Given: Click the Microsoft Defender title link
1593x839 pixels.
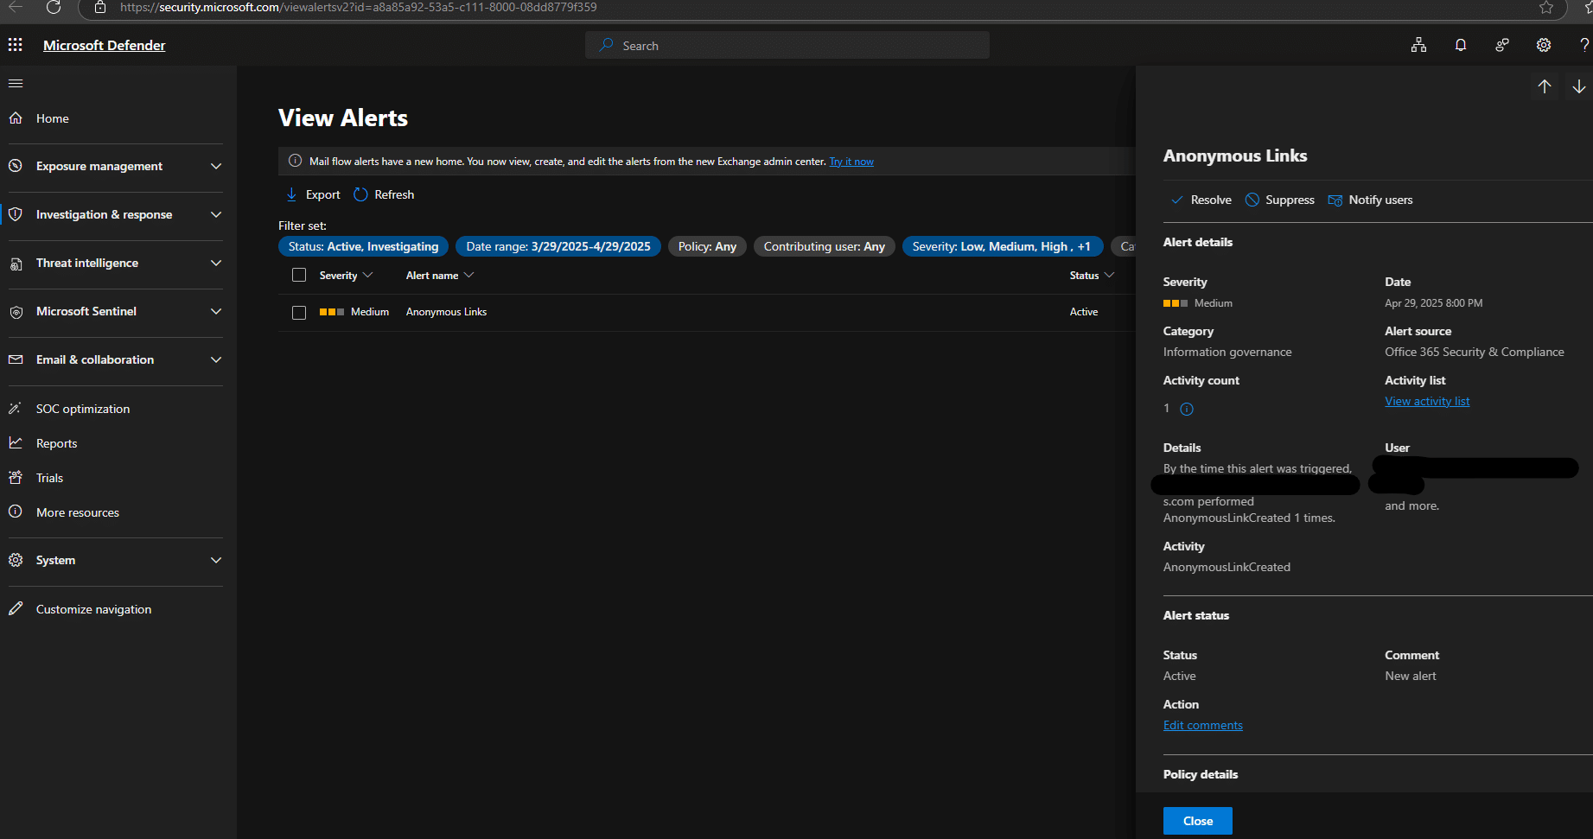Looking at the screenshot, I should click(105, 45).
